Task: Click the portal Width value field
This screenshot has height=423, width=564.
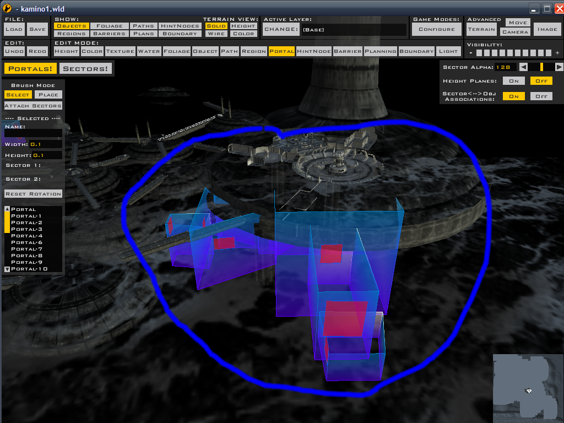Action: (x=45, y=144)
